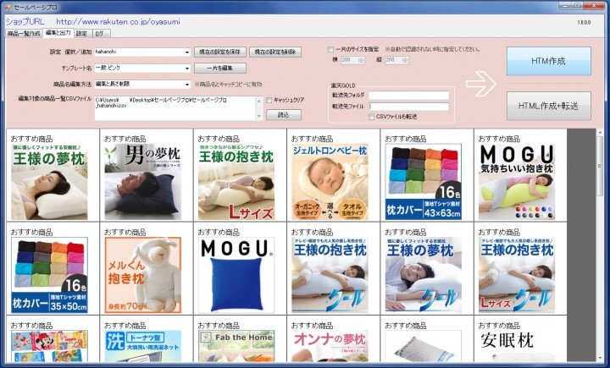Click the app icon in the title bar
This screenshot has width=610, height=368.
click(8, 7)
